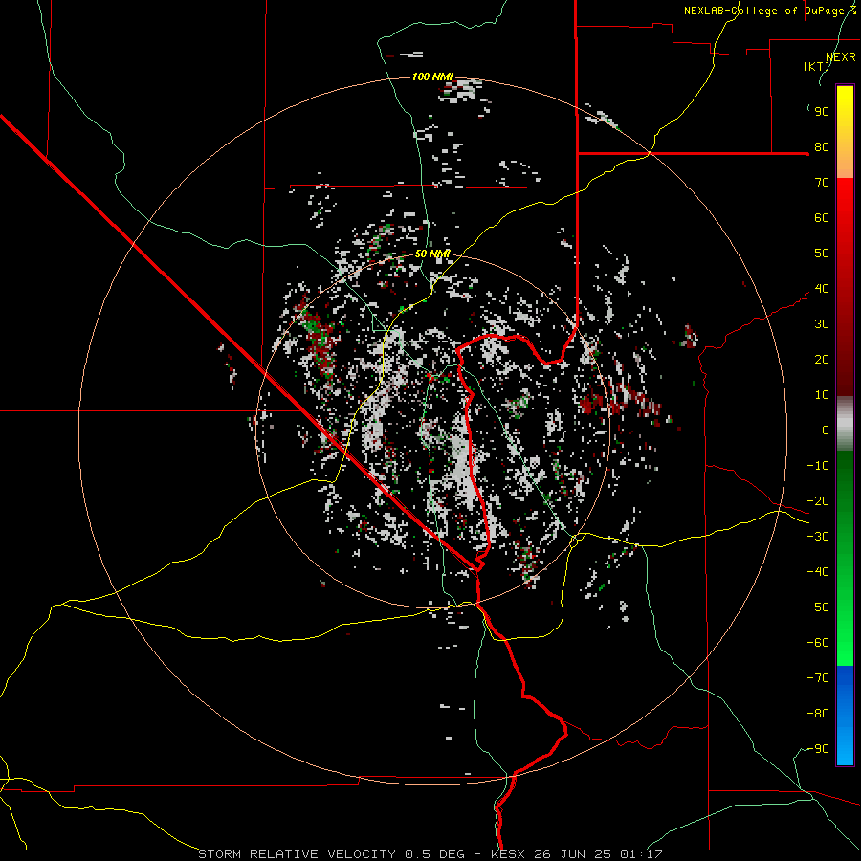861x861 pixels.
Task: Click the NEXR label above the color scale
Action: 841,57
